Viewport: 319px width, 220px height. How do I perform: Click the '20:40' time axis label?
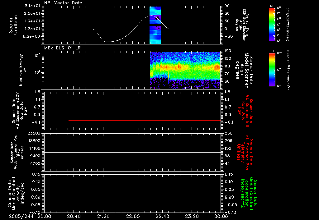(x=74, y=216)
